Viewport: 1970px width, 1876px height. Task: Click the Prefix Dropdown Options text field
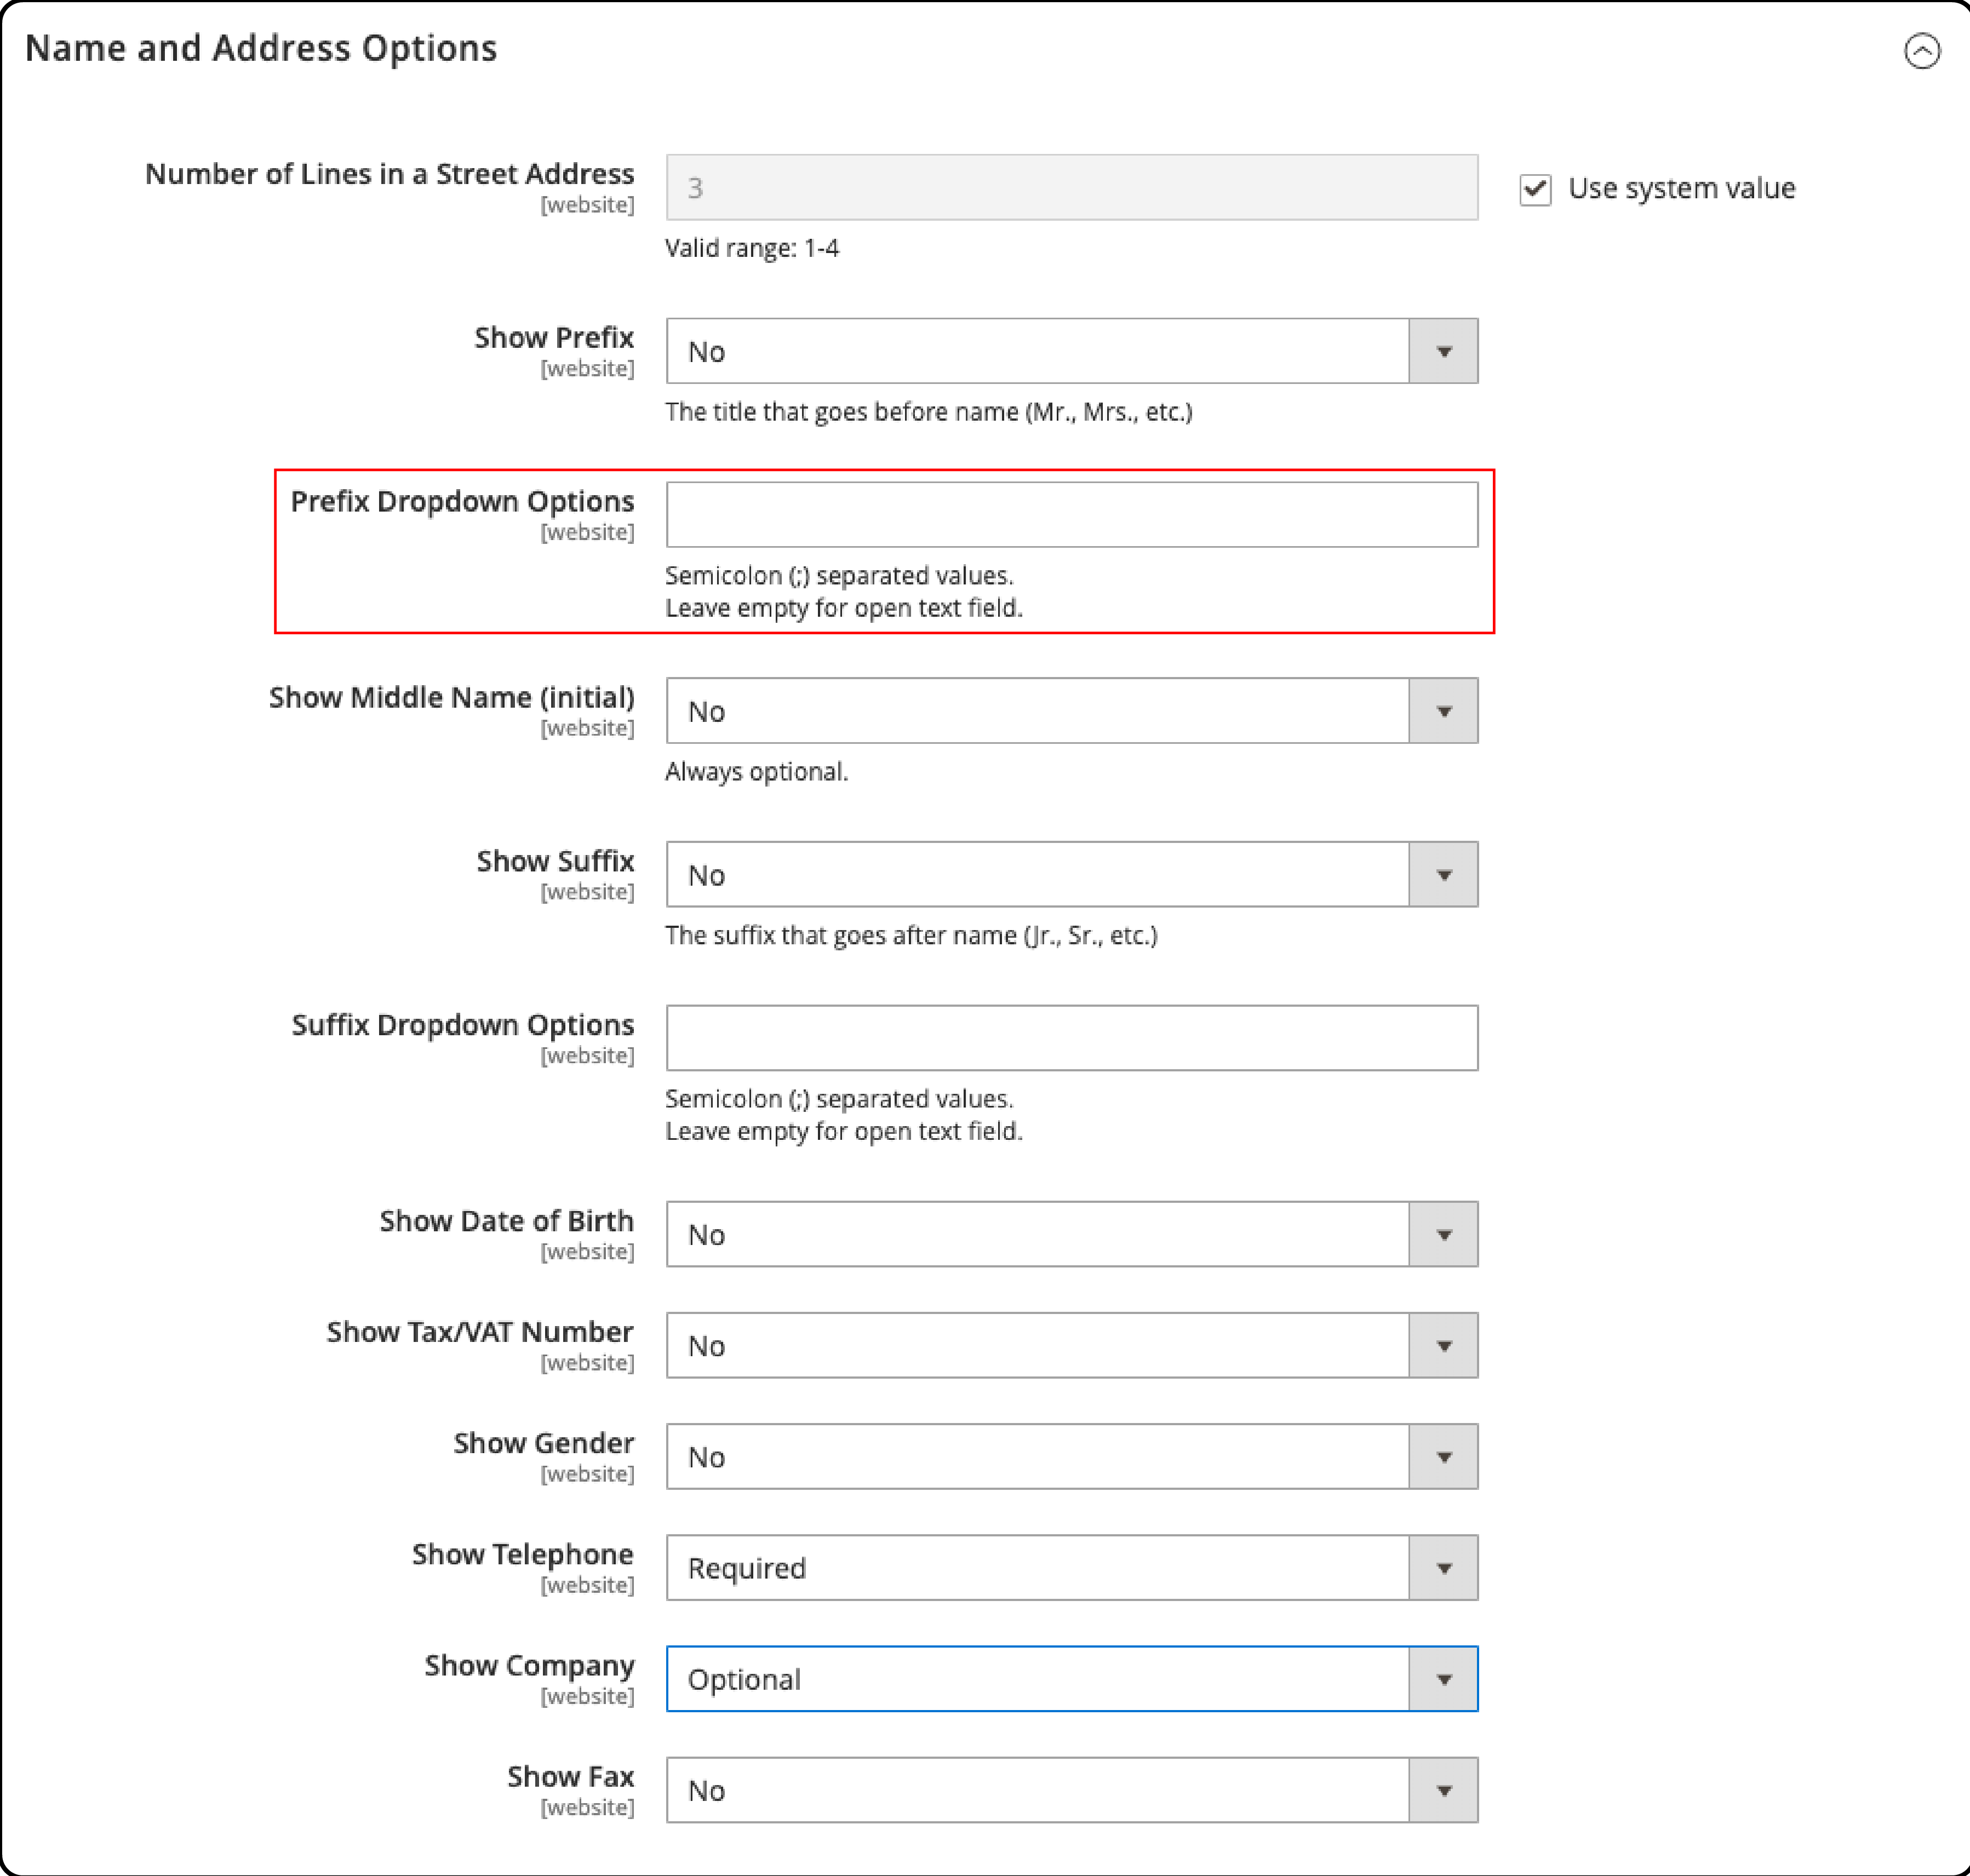[1072, 515]
